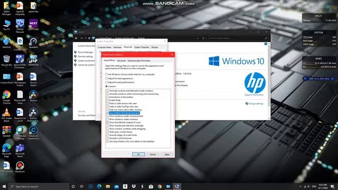This screenshot has height=190, width=338.
Task: Open Microsoft Store on the taskbar
Action: point(151,186)
